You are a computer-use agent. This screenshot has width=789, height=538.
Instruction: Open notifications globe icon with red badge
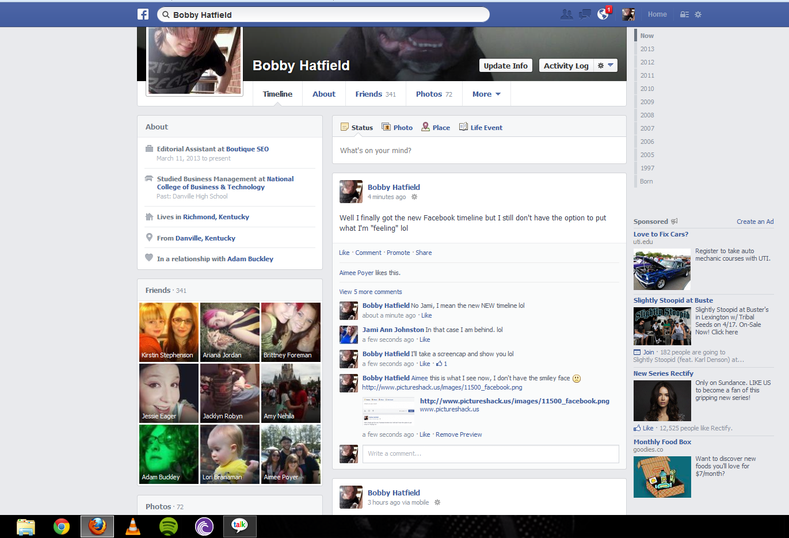pyautogui.click(x=603, y=14)
